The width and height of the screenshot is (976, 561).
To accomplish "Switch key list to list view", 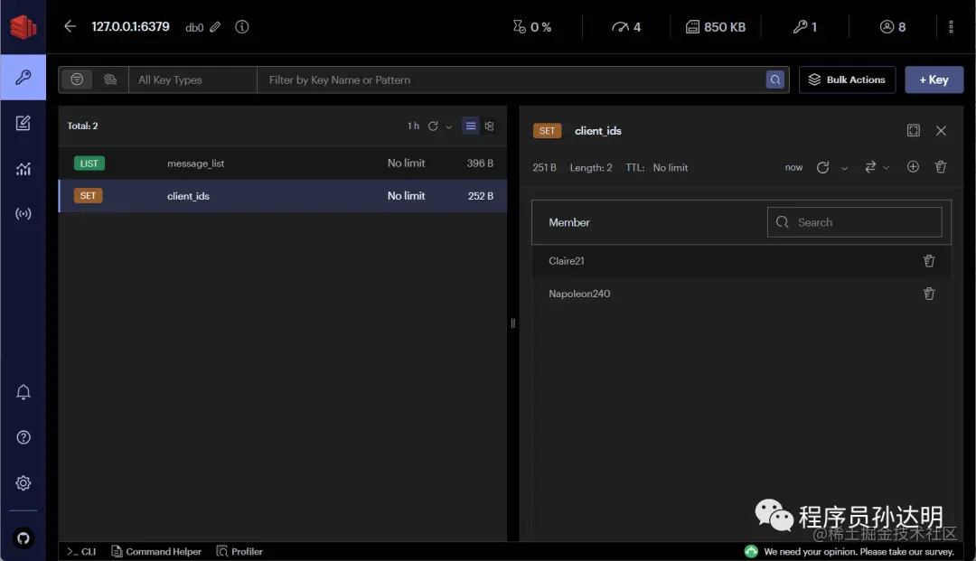I will click(x=471, y=126).
